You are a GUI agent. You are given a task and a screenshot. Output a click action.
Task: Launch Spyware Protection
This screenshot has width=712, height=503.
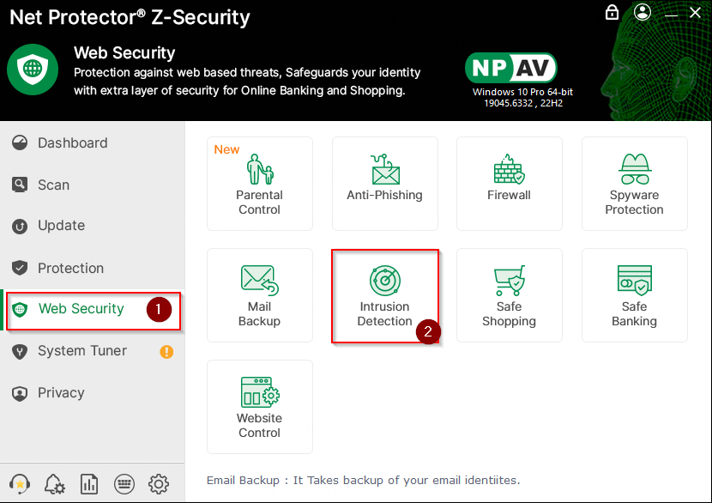point(634,183)
